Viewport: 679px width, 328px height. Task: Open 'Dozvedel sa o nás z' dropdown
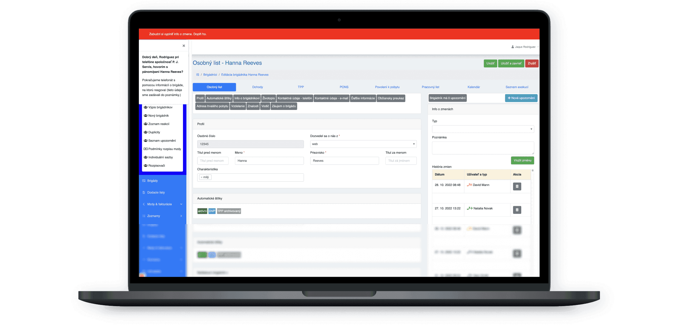coord(363,144)
